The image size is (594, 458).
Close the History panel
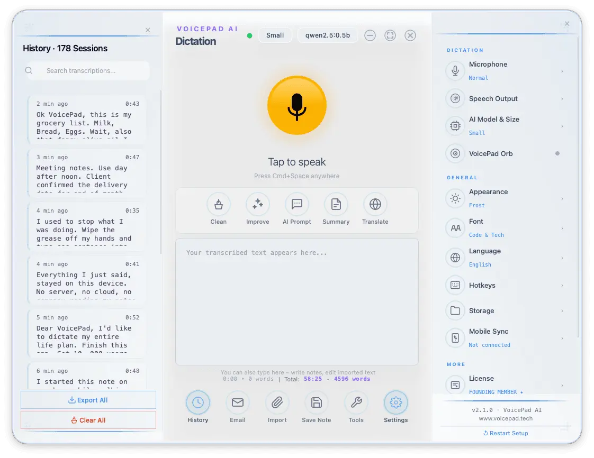(148, 30)
